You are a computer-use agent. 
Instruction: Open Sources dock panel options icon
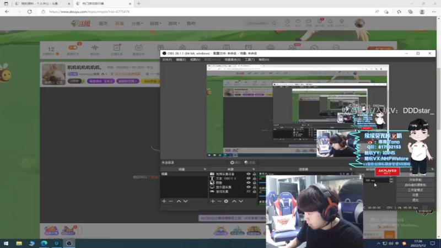254,169
